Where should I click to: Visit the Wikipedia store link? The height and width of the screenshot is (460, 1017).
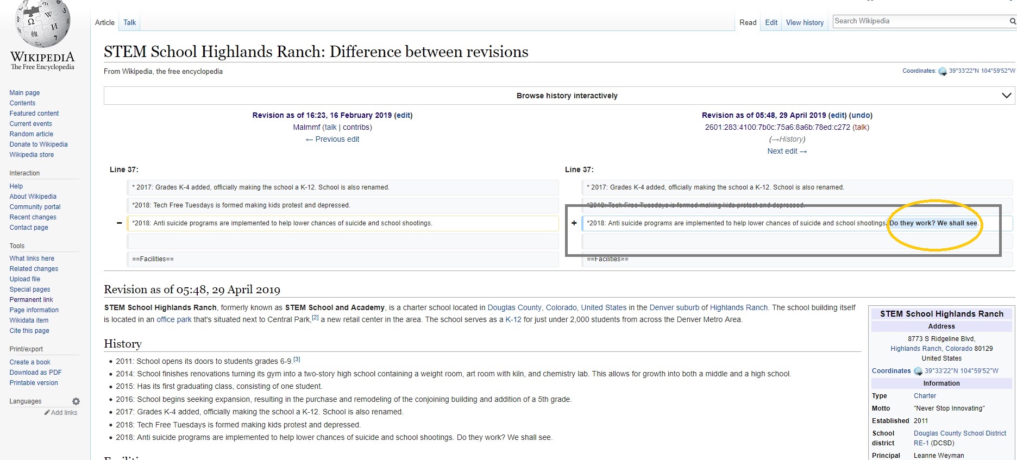tap(32, 155)
